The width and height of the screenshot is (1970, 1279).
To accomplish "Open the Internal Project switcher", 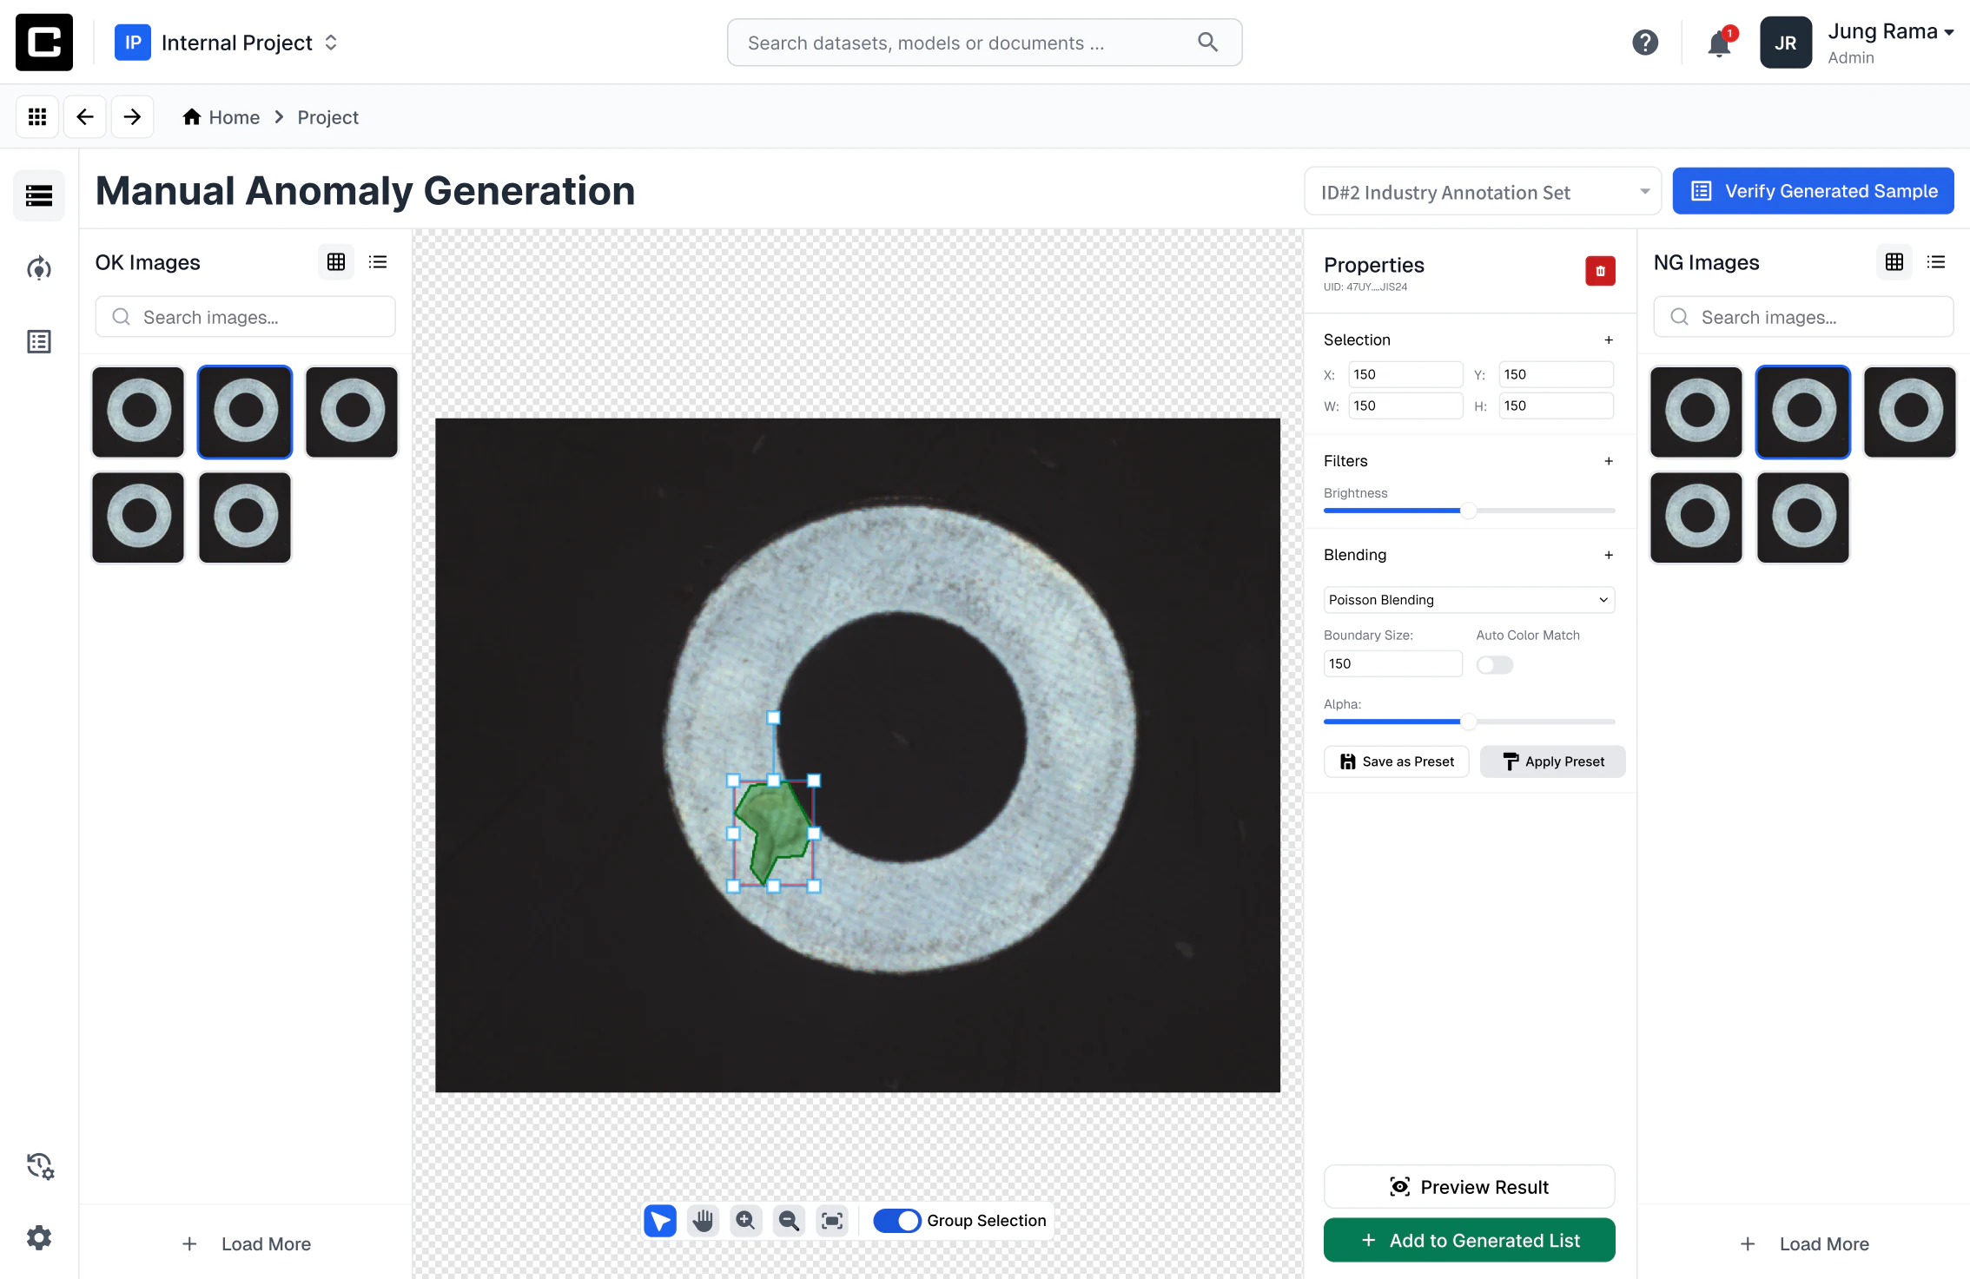I will click(228, 43).
